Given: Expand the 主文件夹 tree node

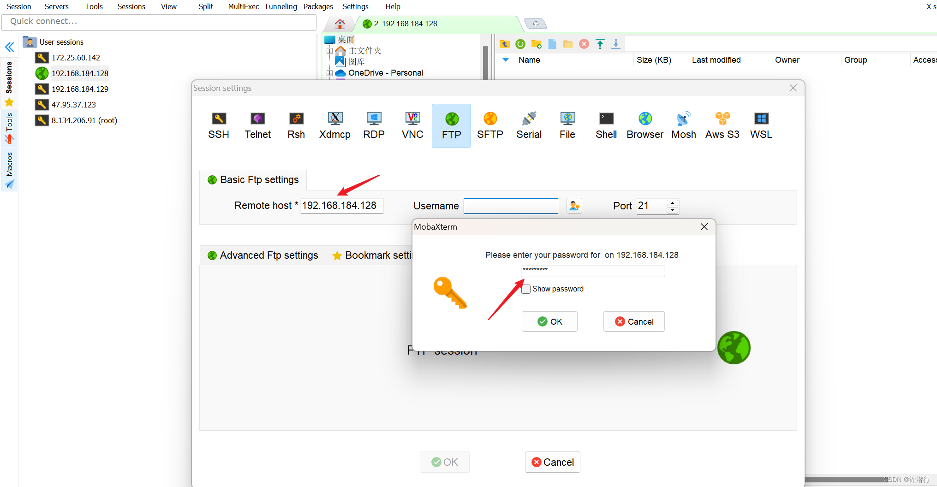Looking at the screenshot, I should tap(329, 51).
